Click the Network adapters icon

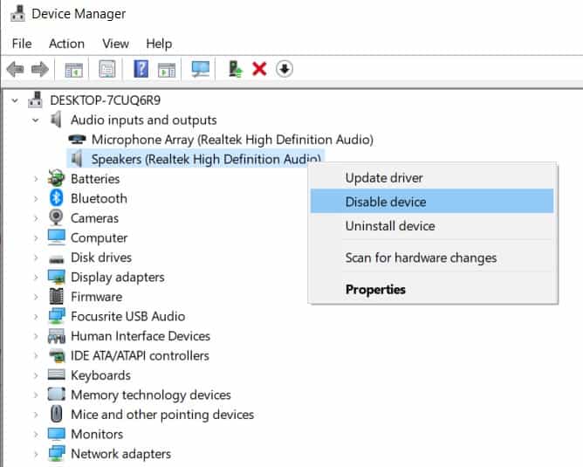57,453
